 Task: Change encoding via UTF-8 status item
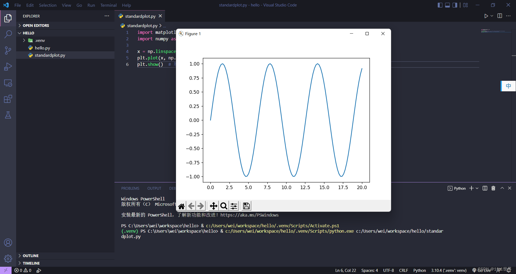[x=389, y=271]
